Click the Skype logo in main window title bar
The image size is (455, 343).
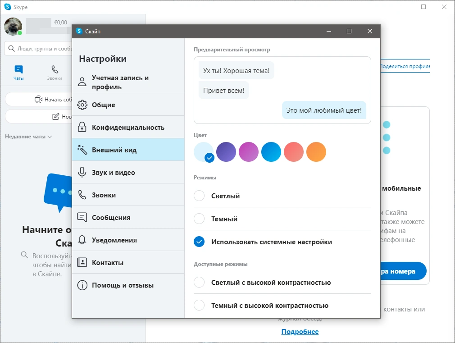(x=8, y=7)
